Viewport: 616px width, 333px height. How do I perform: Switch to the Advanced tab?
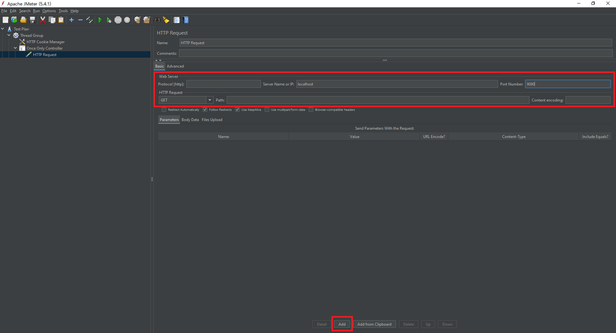[175, 66]
